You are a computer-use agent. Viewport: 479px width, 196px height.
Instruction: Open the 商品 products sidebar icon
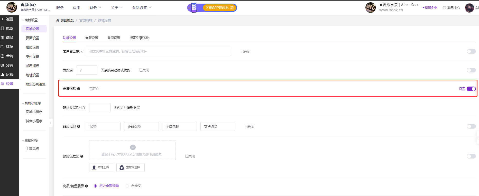coord(3,38)
